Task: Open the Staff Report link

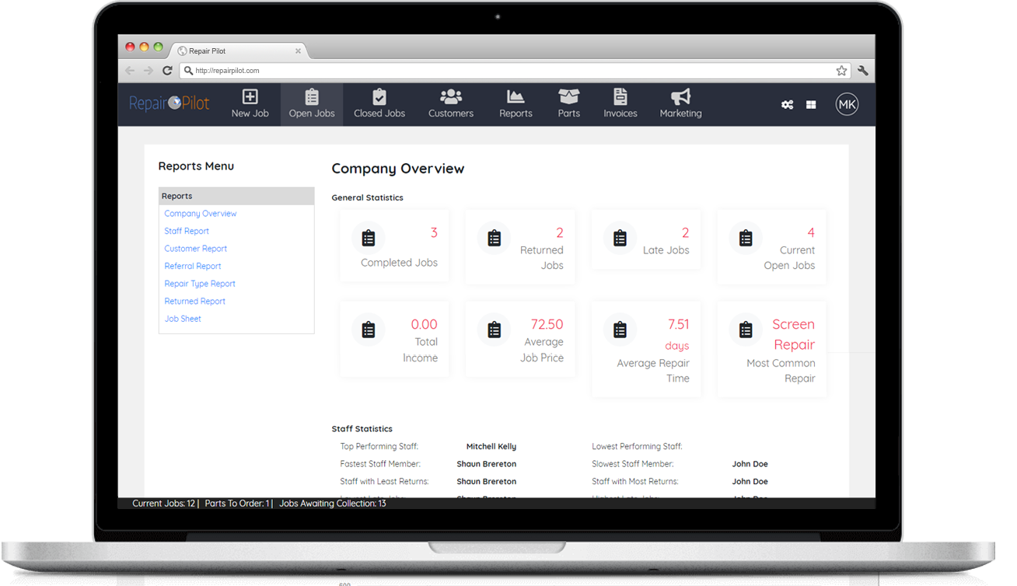Action: pyautogui.click(x=187, y=231)
